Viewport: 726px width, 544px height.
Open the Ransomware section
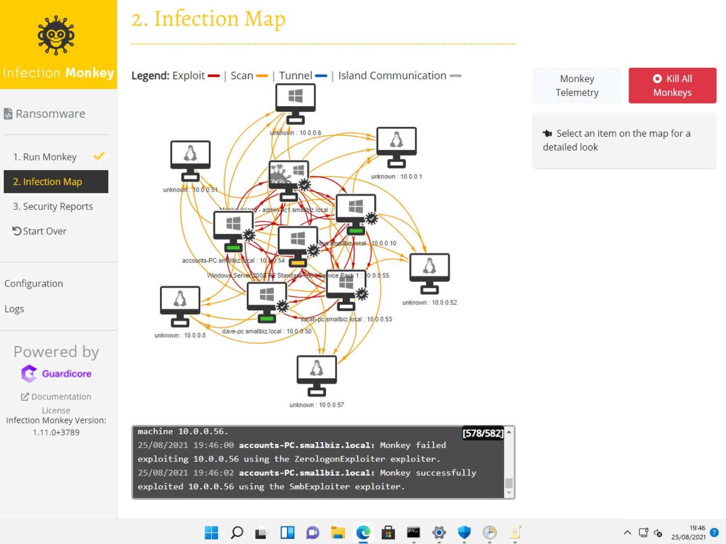coord(45,114)
